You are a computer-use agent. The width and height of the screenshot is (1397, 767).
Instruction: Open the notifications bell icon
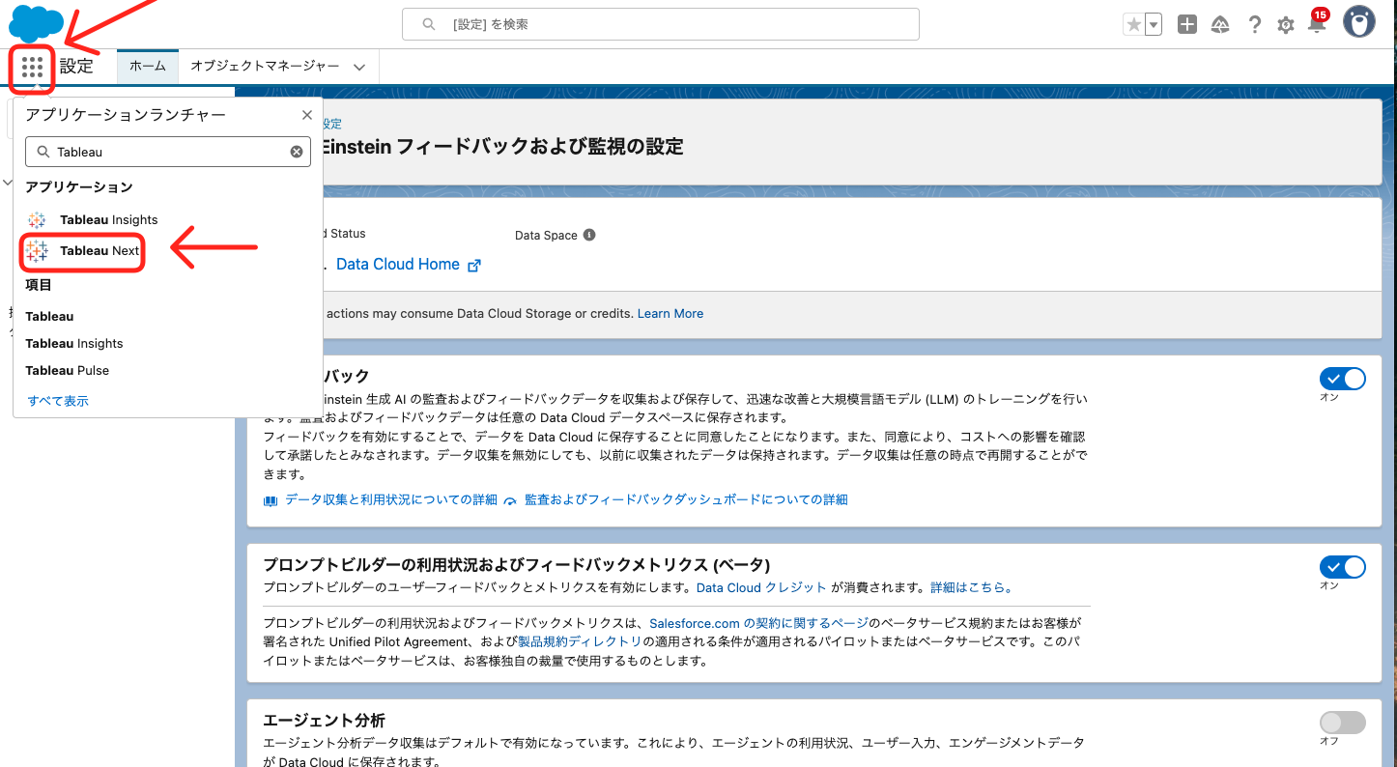pos(1316,24)
